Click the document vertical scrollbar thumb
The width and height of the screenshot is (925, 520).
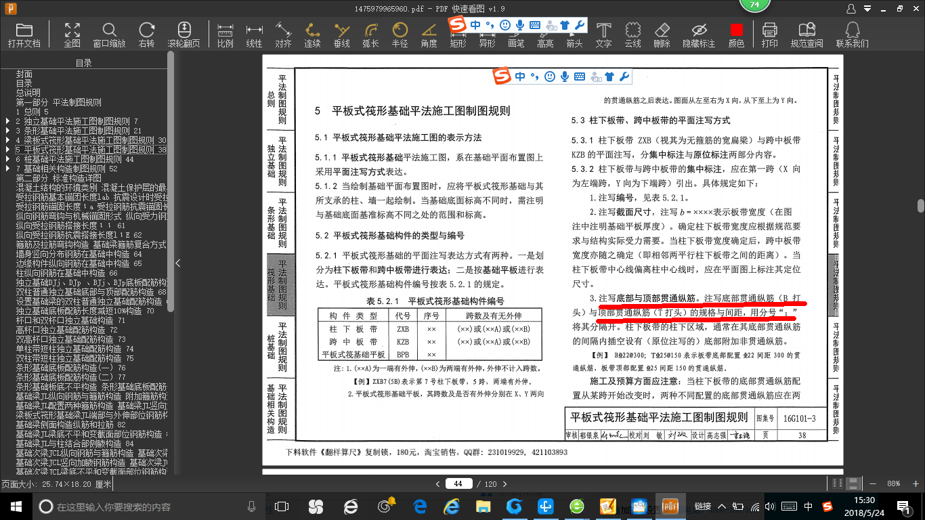[x=921, y=205]
